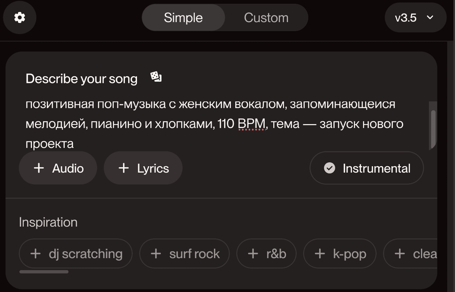Add audio to your song
Image resolution: width=455 pixels, height=292 pixels.
[58, 168]
